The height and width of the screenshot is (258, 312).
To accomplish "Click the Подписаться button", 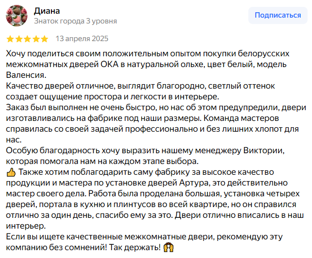I will [278, 15].
